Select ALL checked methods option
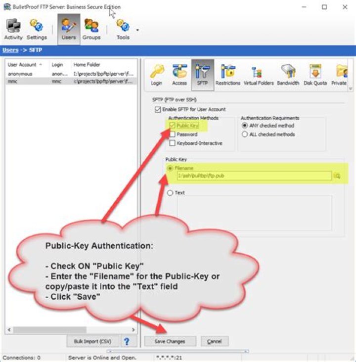This screenshot has width=356, height=362. (x=245, y=135)
